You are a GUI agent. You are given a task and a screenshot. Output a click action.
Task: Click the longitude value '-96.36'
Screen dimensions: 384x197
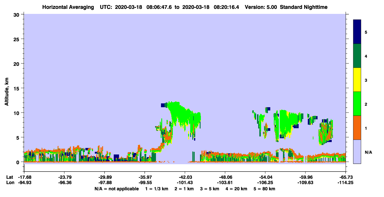point(64,183)
